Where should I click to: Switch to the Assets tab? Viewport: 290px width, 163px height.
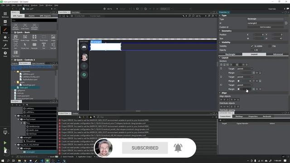31,16
